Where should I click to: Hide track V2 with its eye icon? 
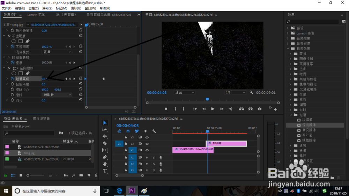pyautogui.click(x=147, y=144)
